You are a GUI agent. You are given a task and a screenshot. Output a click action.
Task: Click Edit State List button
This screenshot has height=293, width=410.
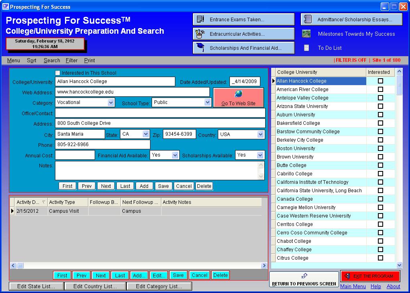pyautogui.click(x=36, y=286)
